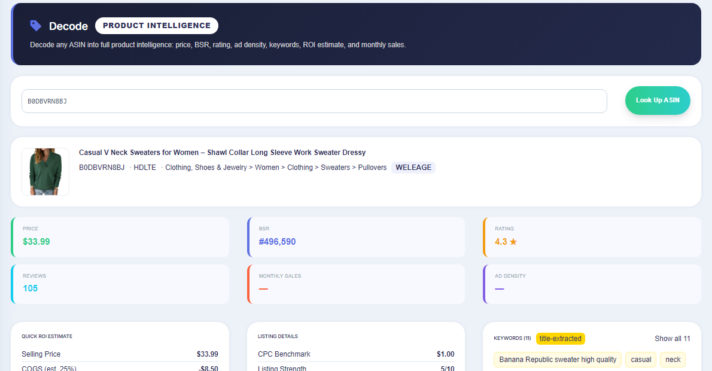Expand keywords with Show all 11
This screenshot has width=712, height=371.
coord(672,339)
